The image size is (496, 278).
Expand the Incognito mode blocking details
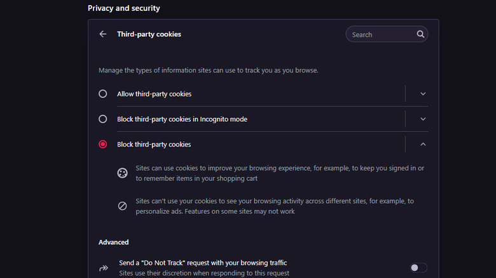click(423, 119)
